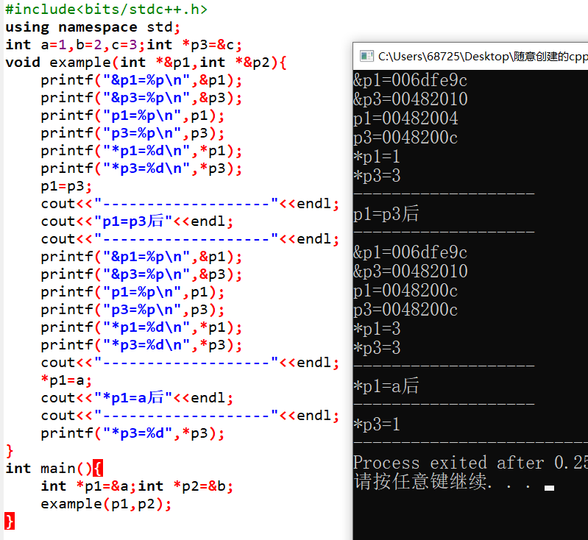Click console output 'p1=p3后'
This screenshot has width=588, height=540.
pyautogui.click(x=386, y=214)
